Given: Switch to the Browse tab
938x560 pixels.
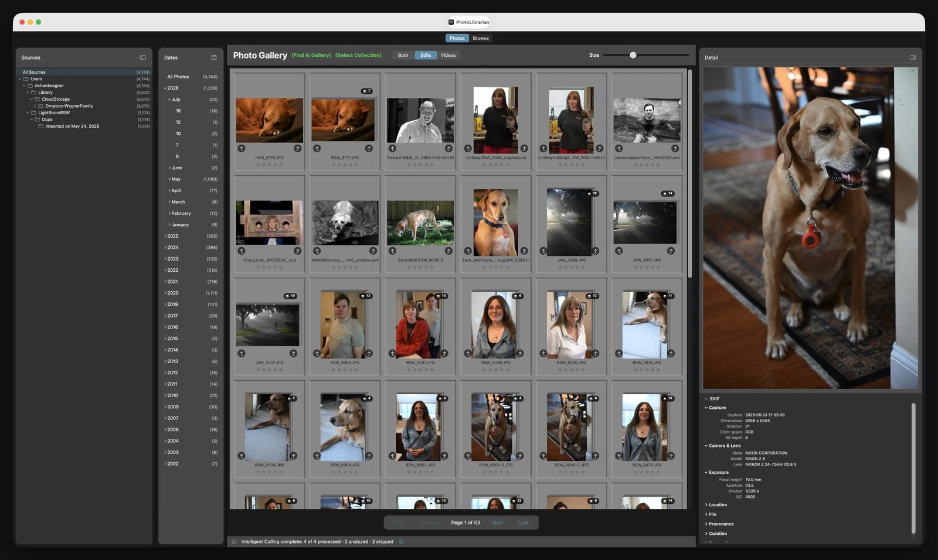Looking at the screenshot, I should (x=481, y=38).
